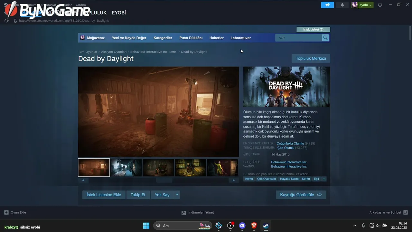Click the thumbnail strip left arrow
This screenshot has width=412, height=232.
click(83, 180)
